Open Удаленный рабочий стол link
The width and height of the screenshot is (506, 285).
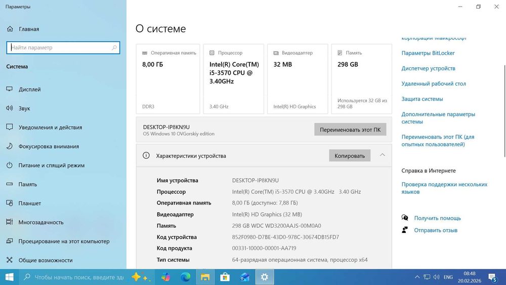pos(434,84)
